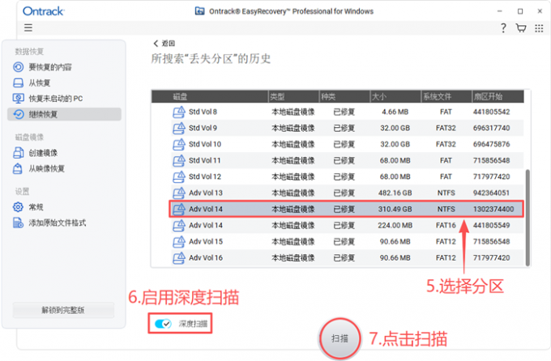
Task: Click the 常规 gear icon
Action: click(18, 207)
